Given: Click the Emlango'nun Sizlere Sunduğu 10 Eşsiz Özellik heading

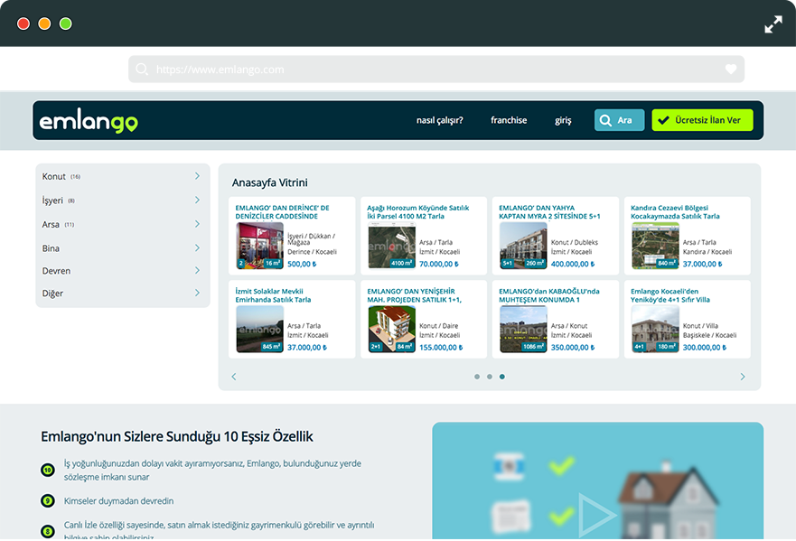Looking at the screenshot, I should pos(177,436).
